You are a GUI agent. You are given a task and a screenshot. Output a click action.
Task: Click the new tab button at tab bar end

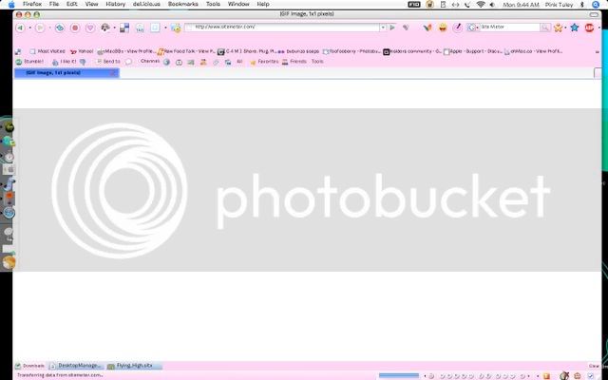[598, 73]
